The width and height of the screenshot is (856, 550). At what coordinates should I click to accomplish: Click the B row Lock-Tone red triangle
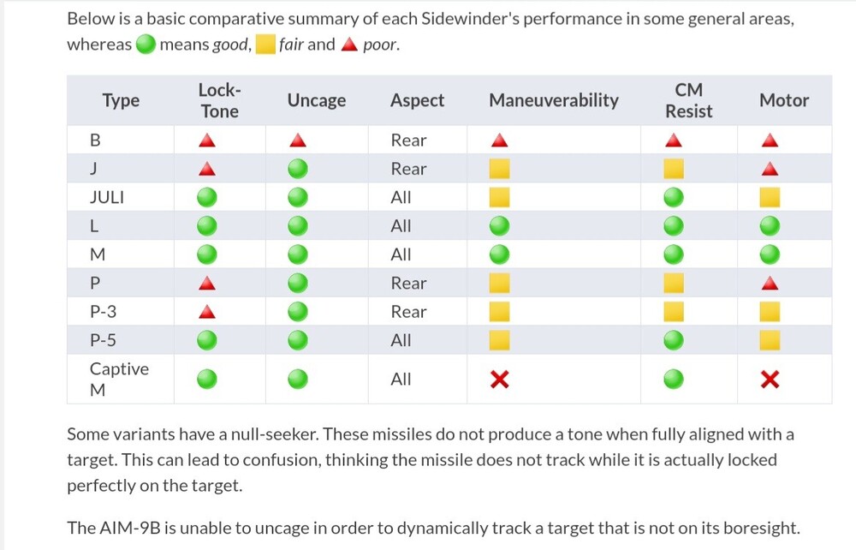(206, 140)
